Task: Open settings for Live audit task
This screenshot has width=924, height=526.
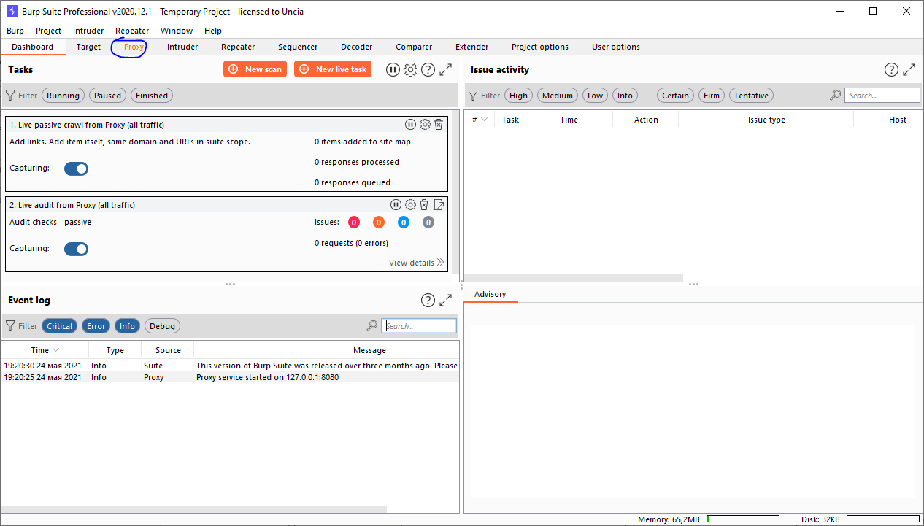Action: pyautogui.click(x=410, y=205)
